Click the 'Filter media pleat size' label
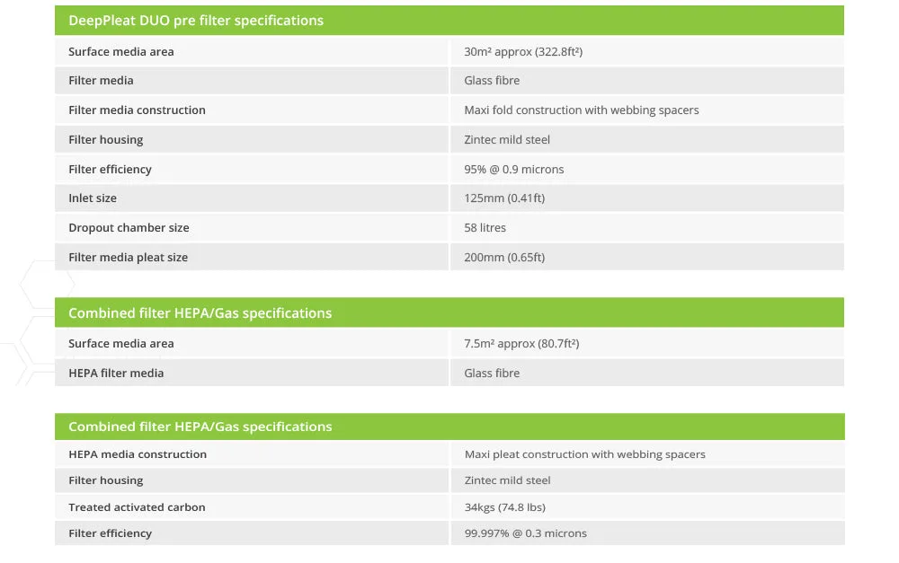The height and width of the screenshot is (563, 899). click(128, 258)
